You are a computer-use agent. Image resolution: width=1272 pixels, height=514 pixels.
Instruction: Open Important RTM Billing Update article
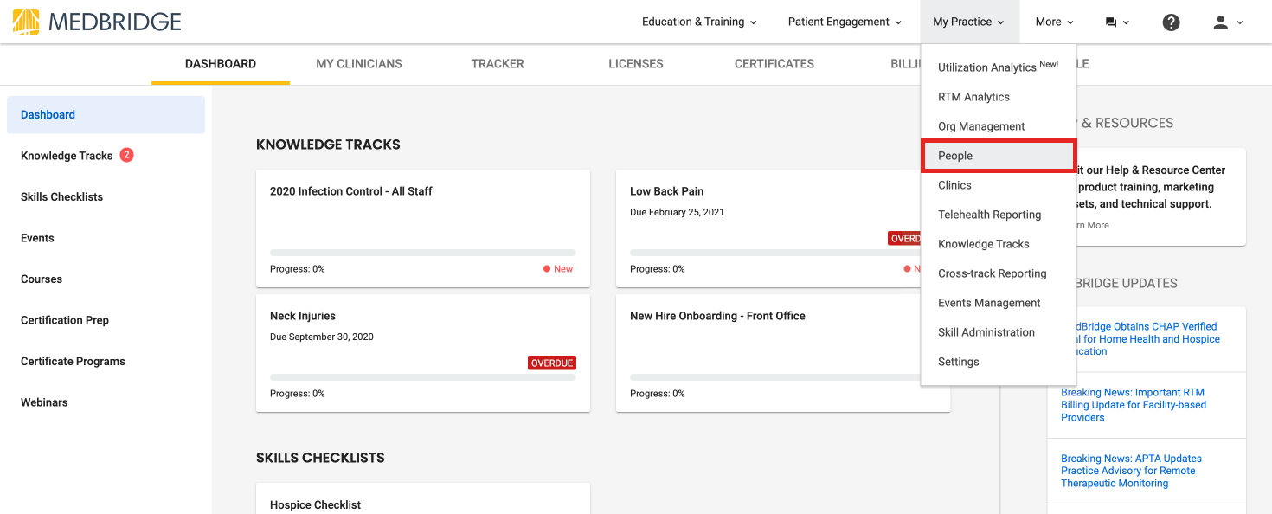click(x=1134, y=405)
